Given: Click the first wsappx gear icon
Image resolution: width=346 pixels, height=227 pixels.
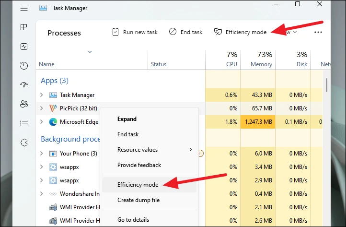Looking at the screenshot, I should click(53, 167).
